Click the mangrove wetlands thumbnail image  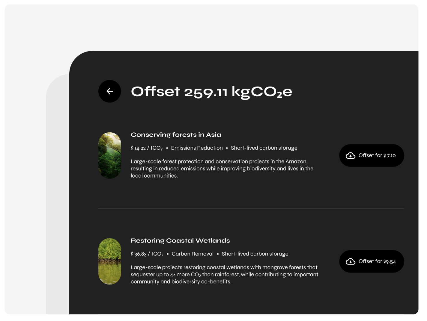coord(110,261)
